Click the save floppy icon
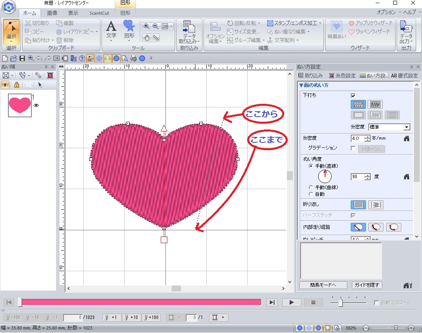422x333 pixels. (22, 58)
